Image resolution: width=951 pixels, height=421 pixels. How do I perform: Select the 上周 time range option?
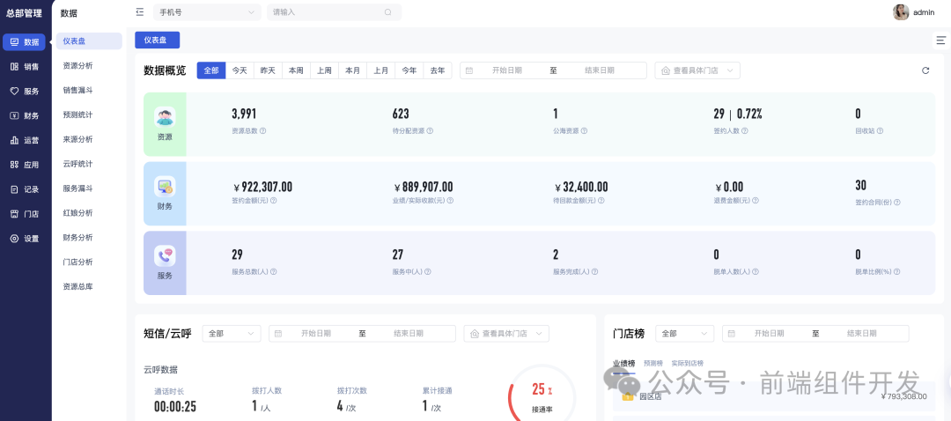(x=324, y=70)
